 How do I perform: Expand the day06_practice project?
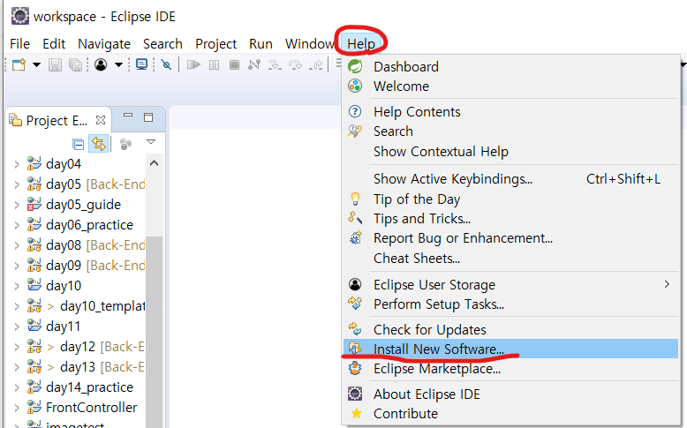point(17,225)
